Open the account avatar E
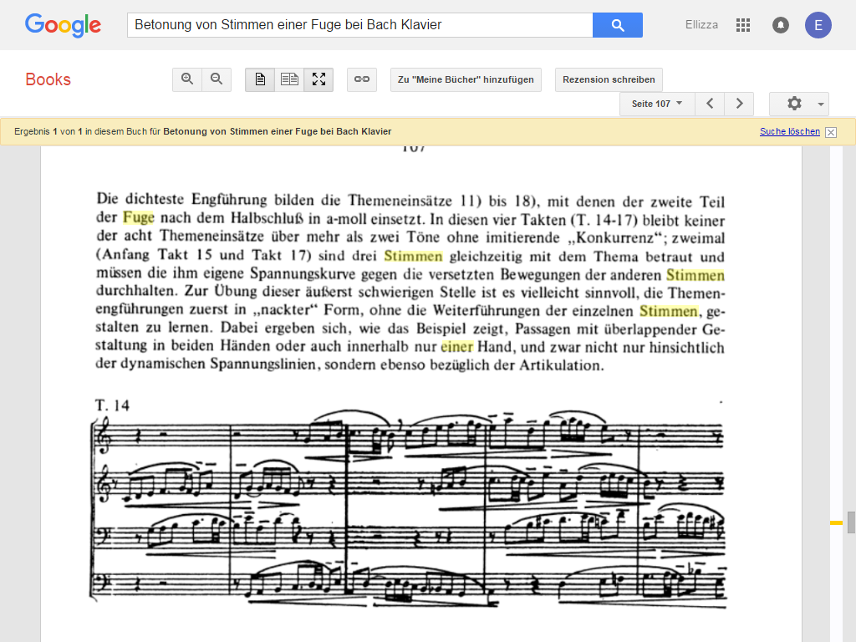Image resolution: width=856 pixels, height=642 pixels. click(x=818, y=25)
